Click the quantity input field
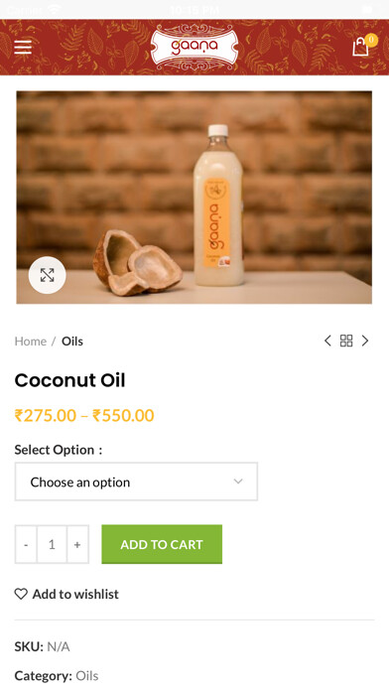The width and height of the screenshot is (389, 691). pyautogui.click(x=52, y=544)
